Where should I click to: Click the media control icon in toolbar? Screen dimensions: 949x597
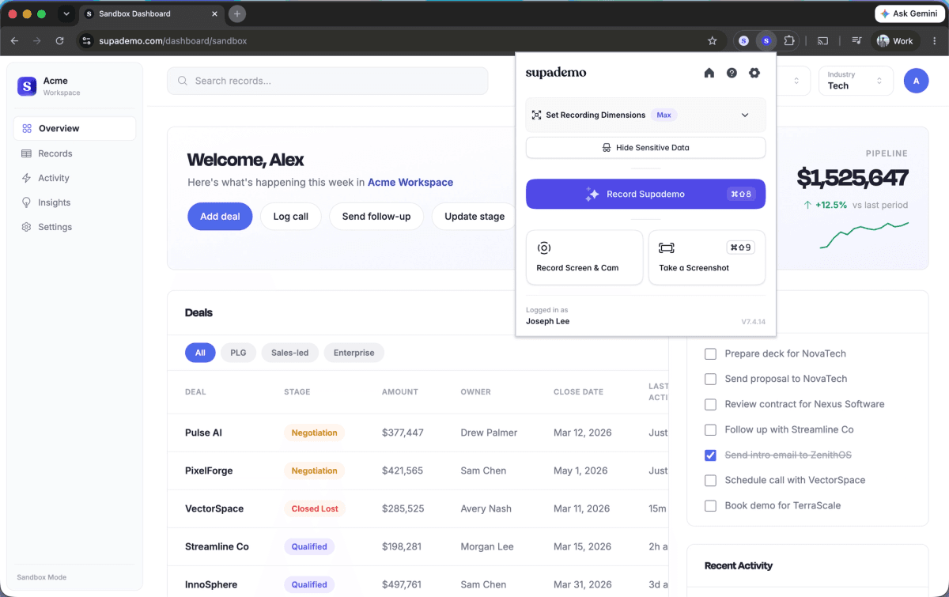[856, 40]
